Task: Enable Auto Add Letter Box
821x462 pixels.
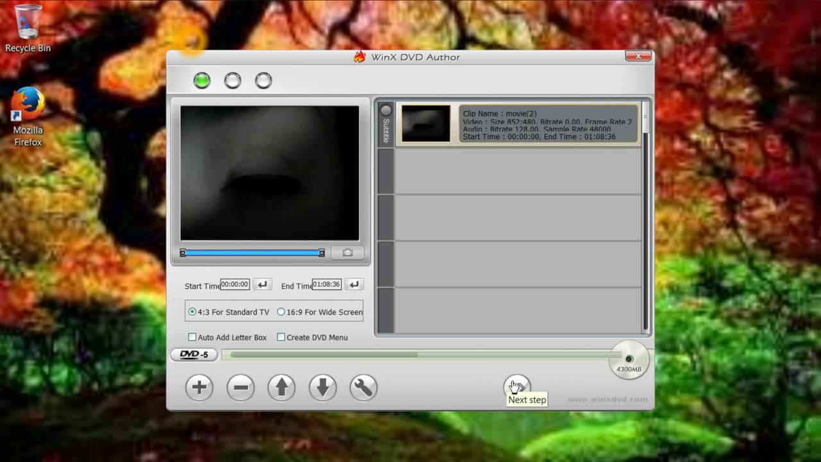Action: [227, 337]
